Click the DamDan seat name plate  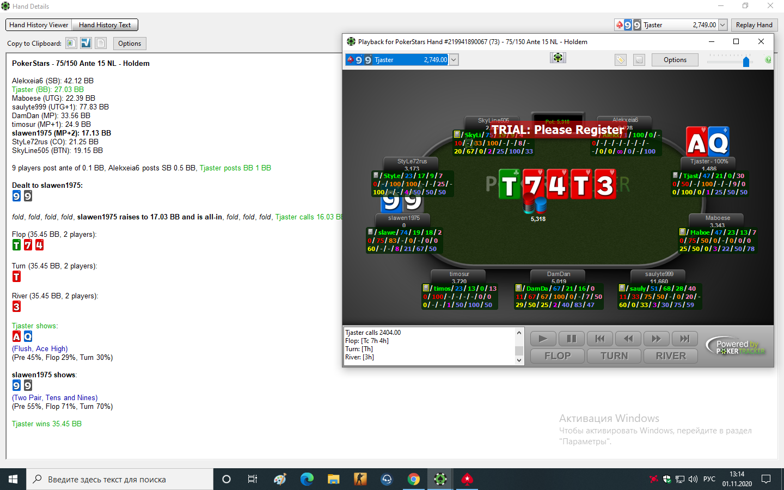tap(559, 277)
